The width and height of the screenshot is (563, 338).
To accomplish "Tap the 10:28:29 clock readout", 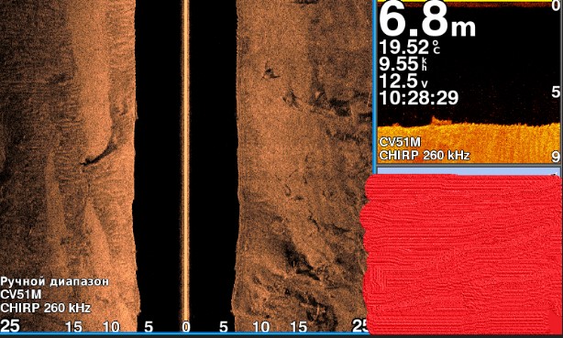I will click(x=419, y=97).
